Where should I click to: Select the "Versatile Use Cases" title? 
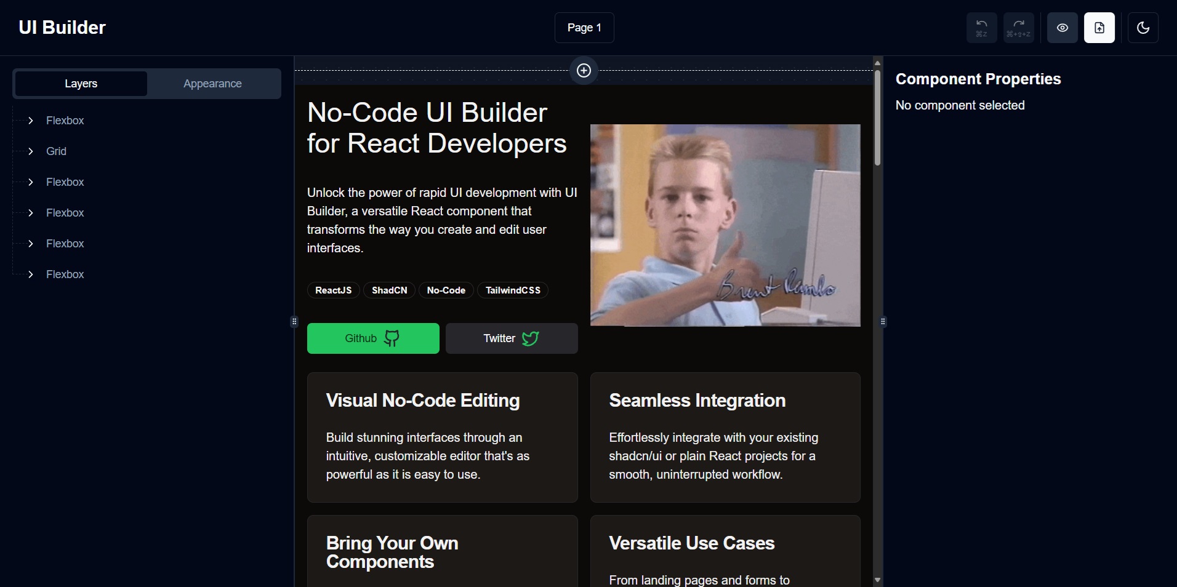pyautogui.click(x=691, y=543)
